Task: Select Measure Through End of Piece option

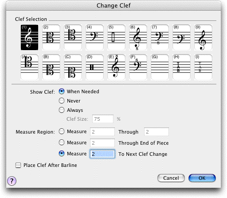Action: pyautogui.click(x=62, y=143)
